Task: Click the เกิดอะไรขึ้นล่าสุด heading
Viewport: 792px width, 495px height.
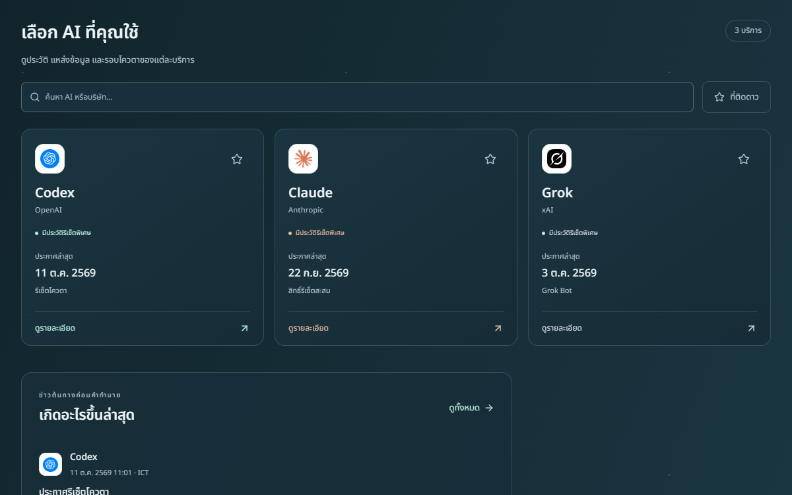Action: tap(87, 415)
